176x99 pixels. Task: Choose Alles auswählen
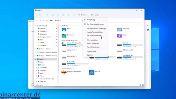click(95, 40)
